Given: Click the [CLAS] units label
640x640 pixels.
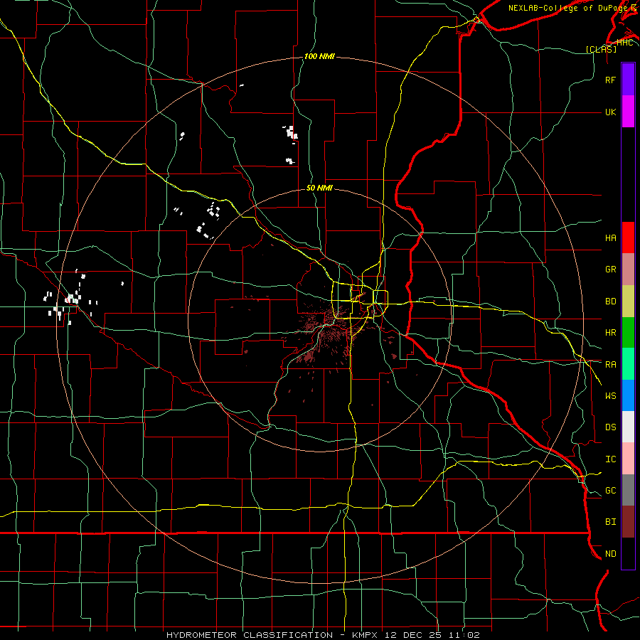Looking at the screenshot, I should click(x=601, y=50).
